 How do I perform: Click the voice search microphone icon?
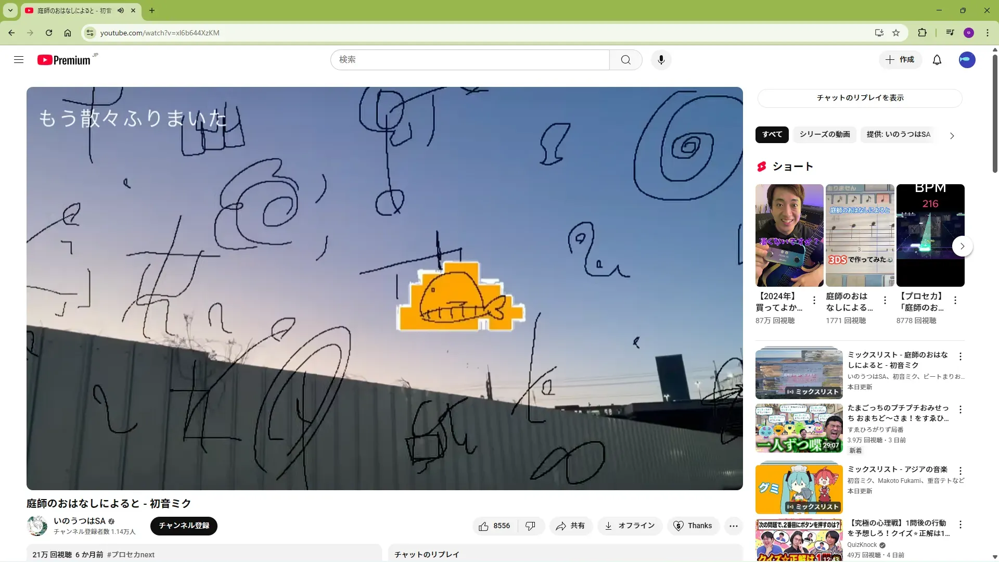pyautogui.click(x=661, y=60)
